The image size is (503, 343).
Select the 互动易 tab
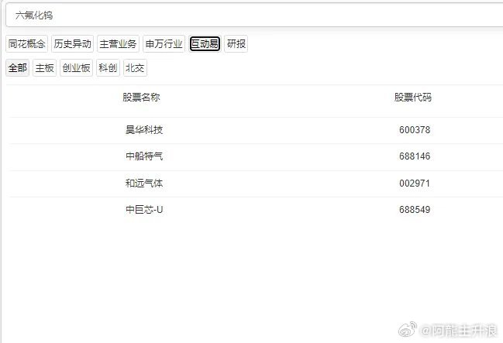tap(205, 43)
